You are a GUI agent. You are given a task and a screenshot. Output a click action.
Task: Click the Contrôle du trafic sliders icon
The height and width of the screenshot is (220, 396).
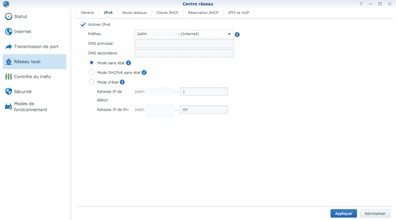[x=9, y=77]
